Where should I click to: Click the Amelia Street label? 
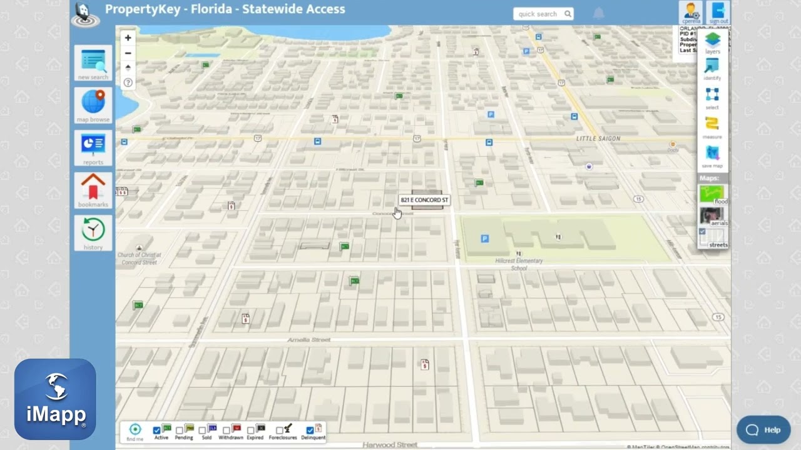click(309, 339)
